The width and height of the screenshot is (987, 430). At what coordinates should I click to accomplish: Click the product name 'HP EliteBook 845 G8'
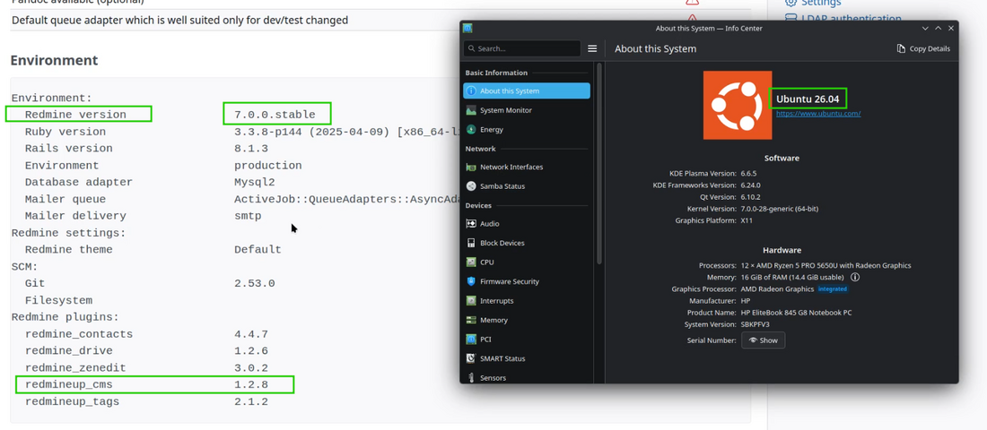tap(796, 313)
